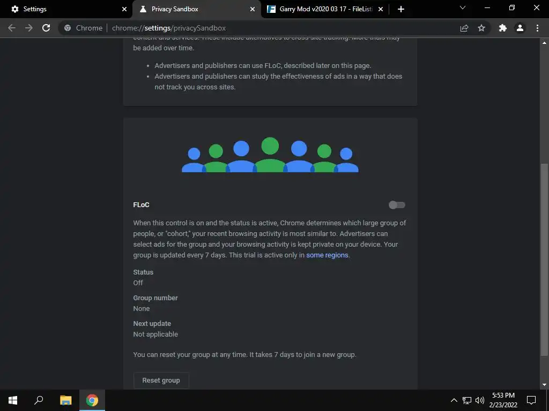The height and width of the screenshot is (411, 549).
Task: Restore down the Chrome window
Action: coord(512,7)
